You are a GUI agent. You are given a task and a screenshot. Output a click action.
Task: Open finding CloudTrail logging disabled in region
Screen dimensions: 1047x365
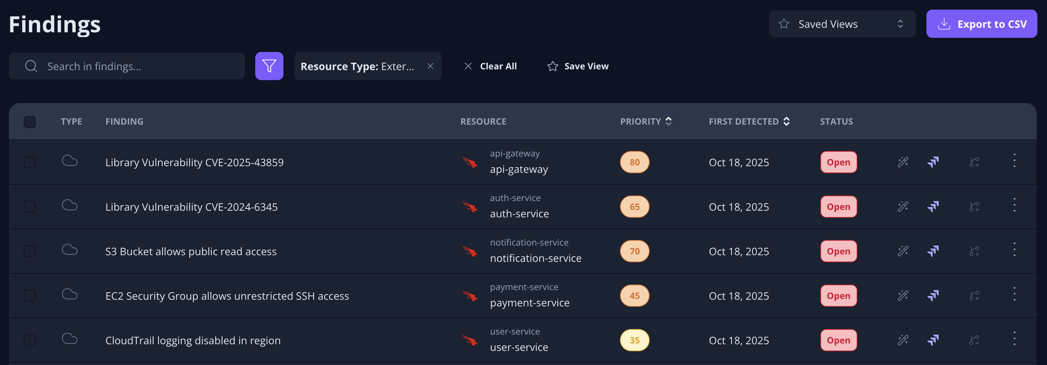tap(193, 341)
